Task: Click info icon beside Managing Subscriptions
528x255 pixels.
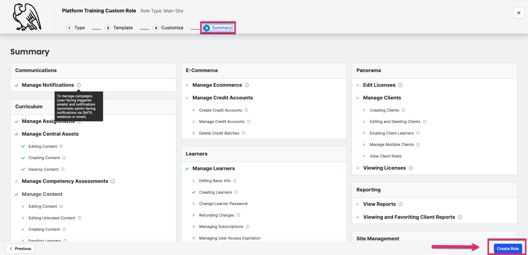Action: tap(247, 227)
